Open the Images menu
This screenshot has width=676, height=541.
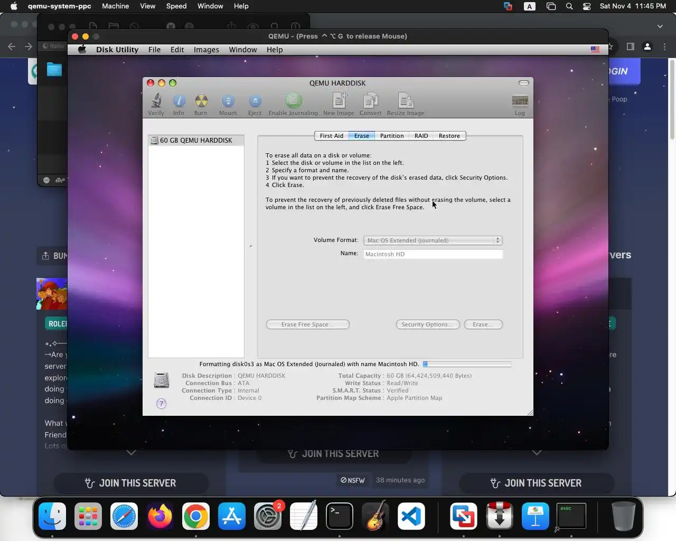206,50
